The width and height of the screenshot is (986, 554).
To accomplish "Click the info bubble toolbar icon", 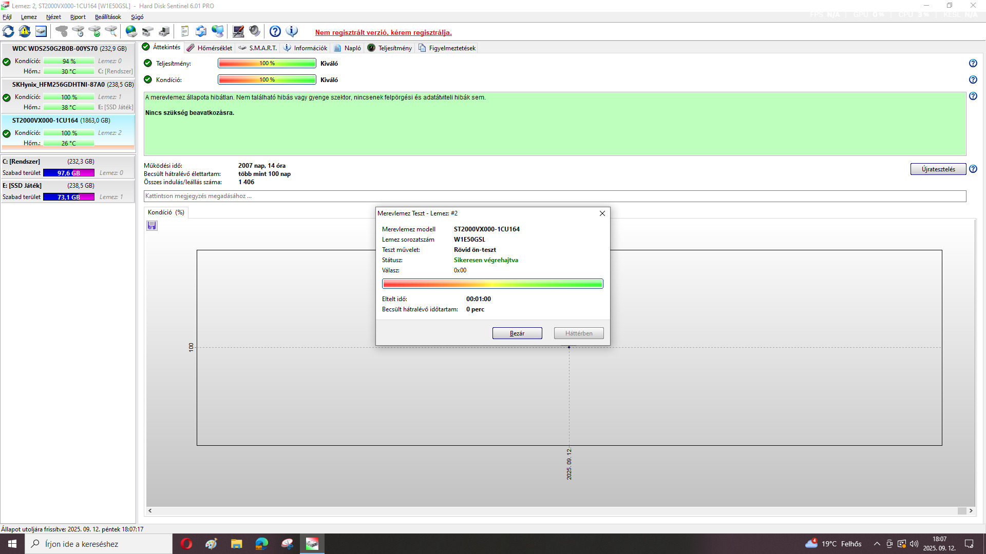I will 292,31.
